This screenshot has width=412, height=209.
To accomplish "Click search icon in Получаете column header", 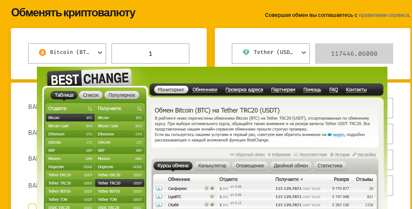I will (x=139, y=109).
